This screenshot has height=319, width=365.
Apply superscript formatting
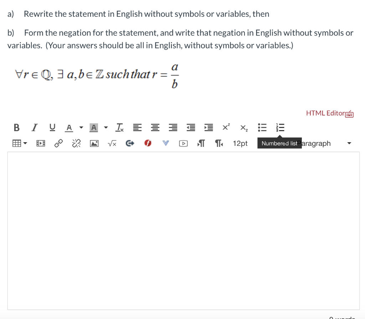click(225, 127)
